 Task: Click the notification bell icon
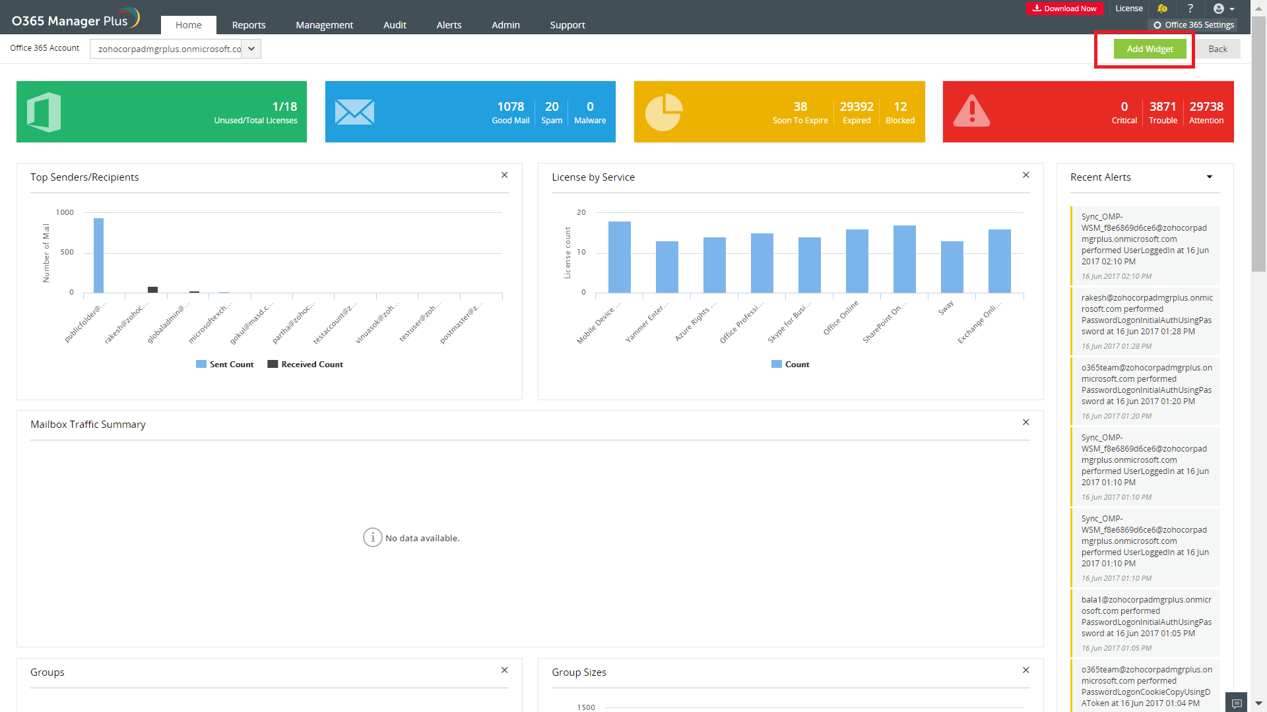tap(1162, 9)
